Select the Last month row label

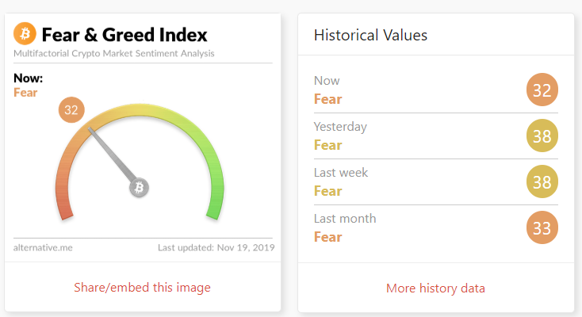point(345,219)
